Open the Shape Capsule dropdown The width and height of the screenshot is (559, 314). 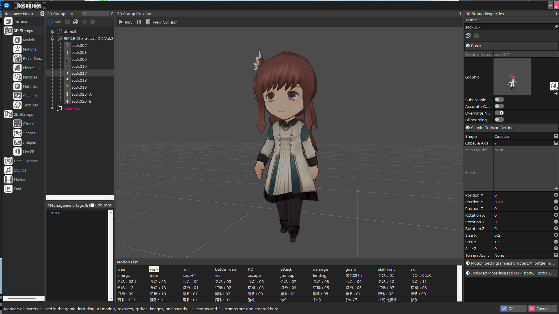556,136
